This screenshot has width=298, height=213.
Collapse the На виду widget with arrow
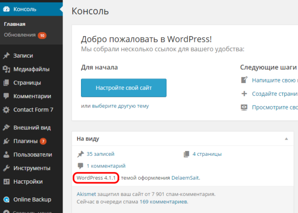tap(286, 139)
